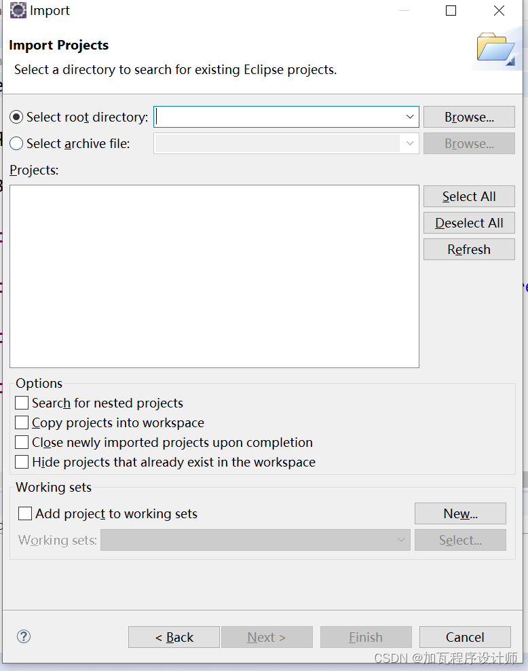Click the Eclipse icon in the title bar
The height and width of the screenshot is (671, 528).
click(18, 10)
